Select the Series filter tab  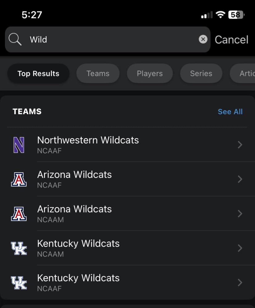[201, 74]
